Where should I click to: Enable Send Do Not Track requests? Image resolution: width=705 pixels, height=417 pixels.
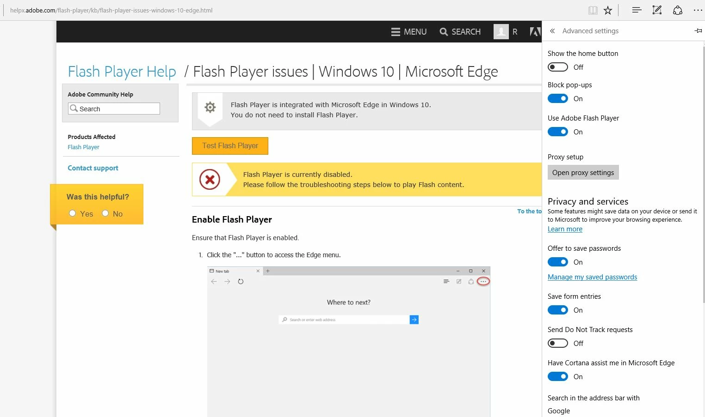(x=557, y=343)
